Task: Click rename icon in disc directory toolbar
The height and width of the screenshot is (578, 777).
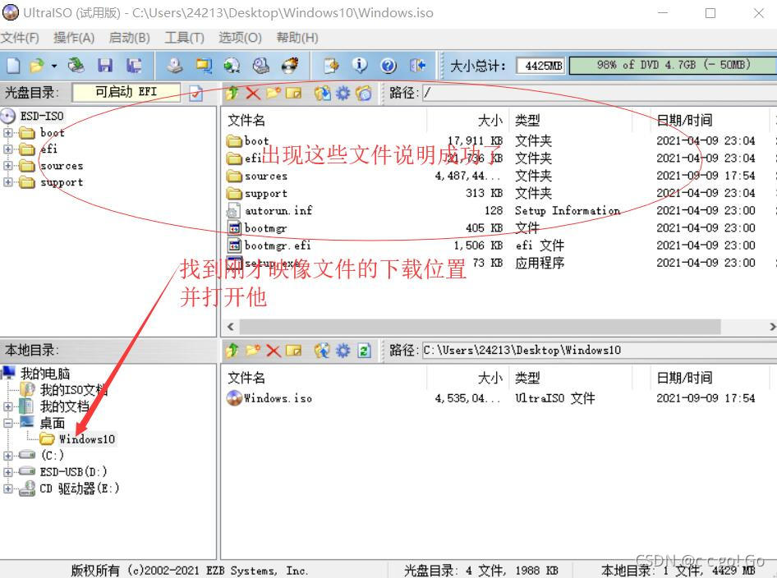Action: pyautogui.click(x=293, y=93)
